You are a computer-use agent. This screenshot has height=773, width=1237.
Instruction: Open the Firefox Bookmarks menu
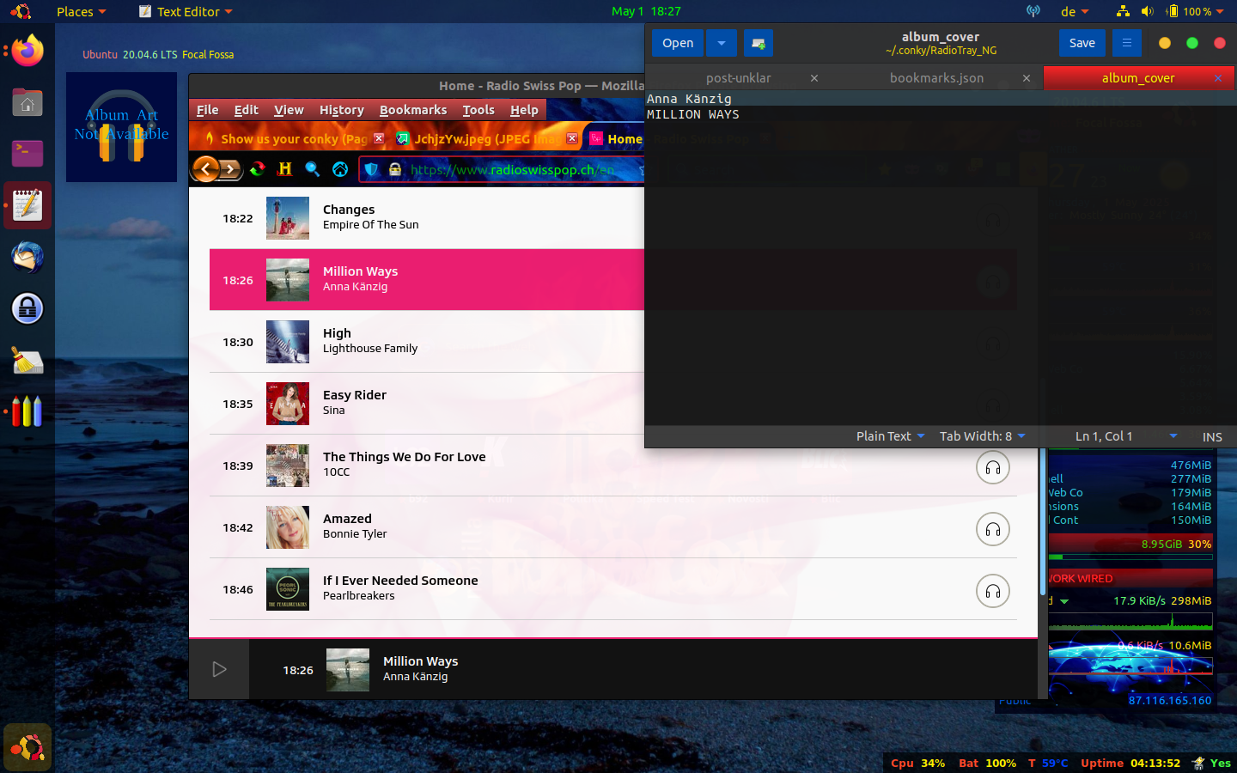pyautogui.click(x=413, y=110)
